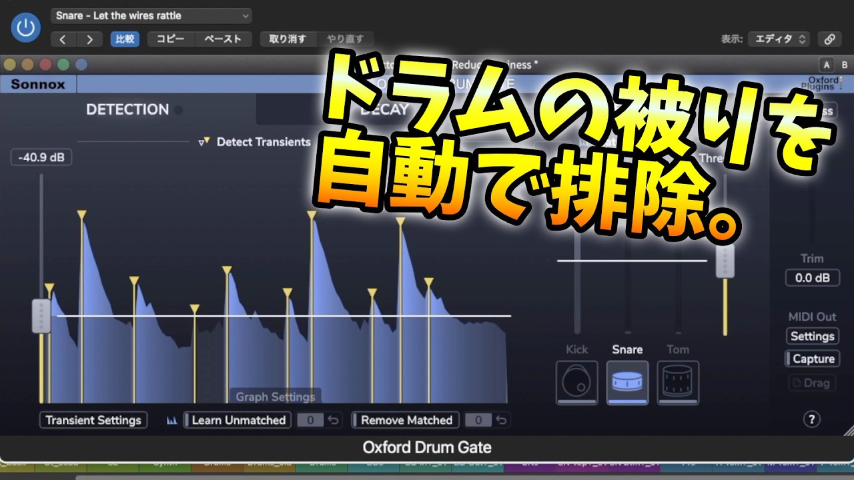Click the window resize grip at bottom-right corner
The width and height of the screenshot is (854, 480).
point(847,430)
